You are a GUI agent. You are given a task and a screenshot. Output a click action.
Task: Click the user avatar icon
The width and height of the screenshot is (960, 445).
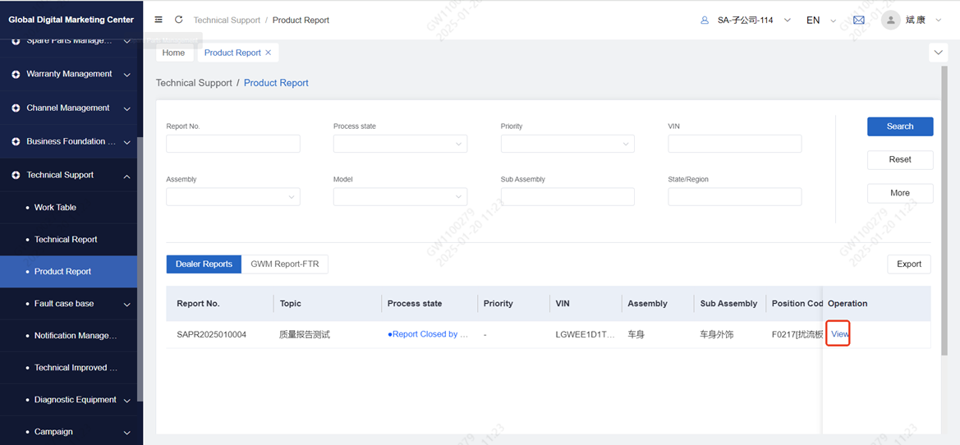coord(890,20)
